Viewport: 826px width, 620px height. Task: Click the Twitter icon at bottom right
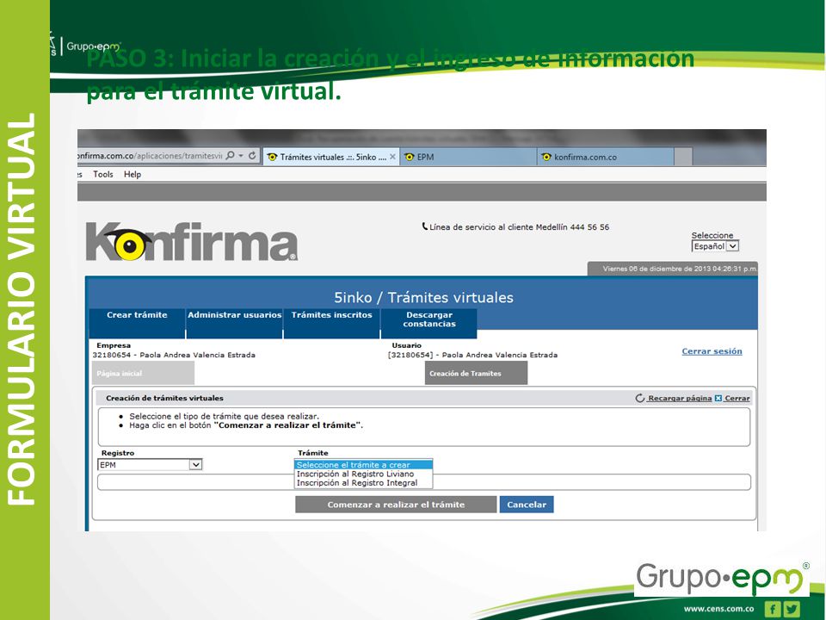792,609
